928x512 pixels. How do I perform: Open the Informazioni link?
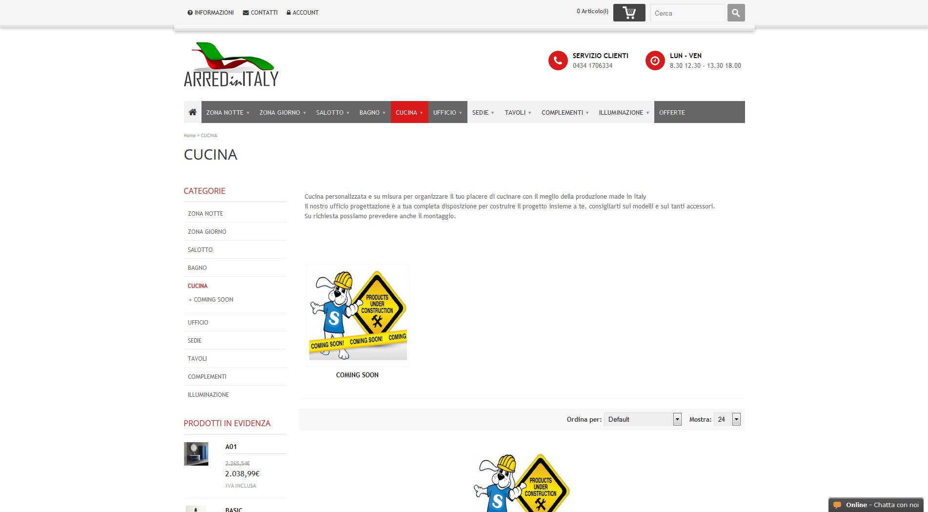pyautogui.click(x=211, y=13)
